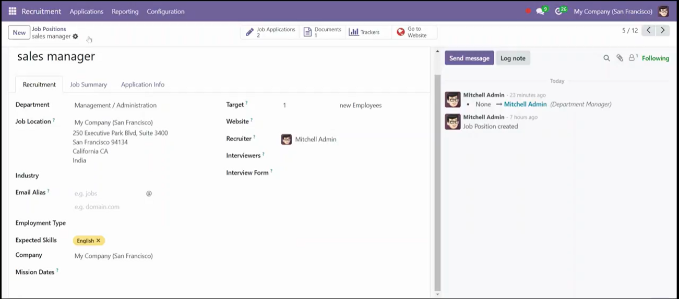Click the gear icon beside sales manager
679x299 pixels.
(76, 36)
